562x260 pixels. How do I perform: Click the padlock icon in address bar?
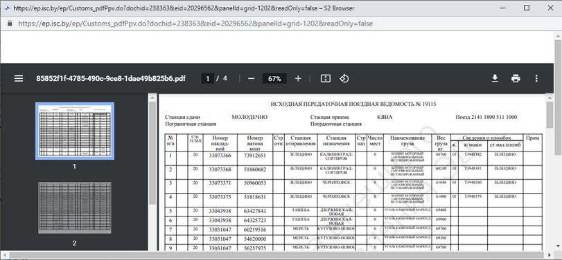[x=10, y=24]
